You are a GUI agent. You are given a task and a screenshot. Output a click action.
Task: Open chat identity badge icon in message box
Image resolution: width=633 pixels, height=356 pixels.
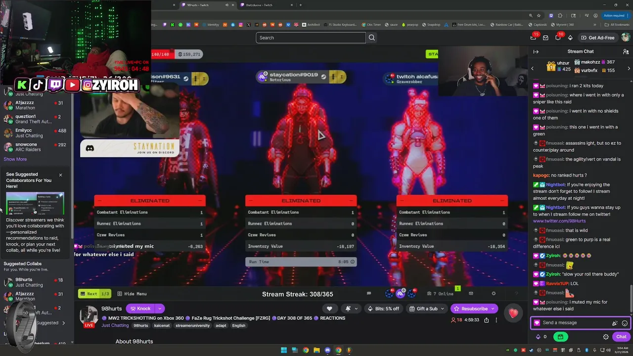pos(537,323)
